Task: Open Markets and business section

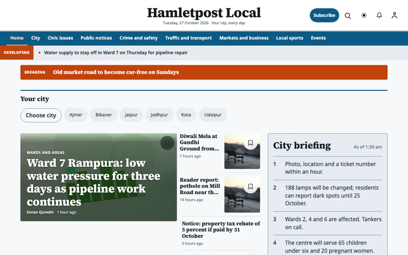Action: point(244,38)
